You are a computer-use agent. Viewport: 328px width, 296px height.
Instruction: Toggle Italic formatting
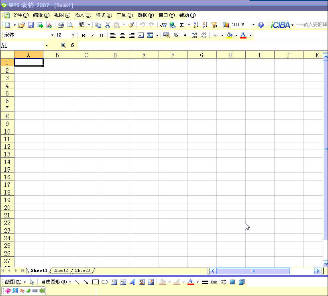click(x=92, y=35)
